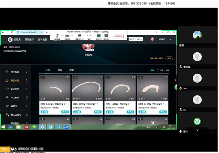The width and height of the screenshot is (219, 153).
Task: Tick the checkbox on card 8
Action: tap(166, 119)
